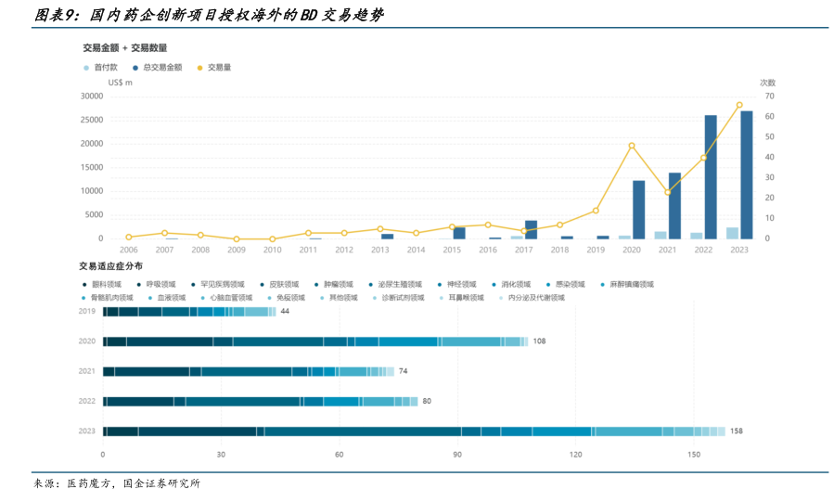834x502 pixels.
Task: Click the 2022 total transaction amount bar
Action: (x=711, y=176)
